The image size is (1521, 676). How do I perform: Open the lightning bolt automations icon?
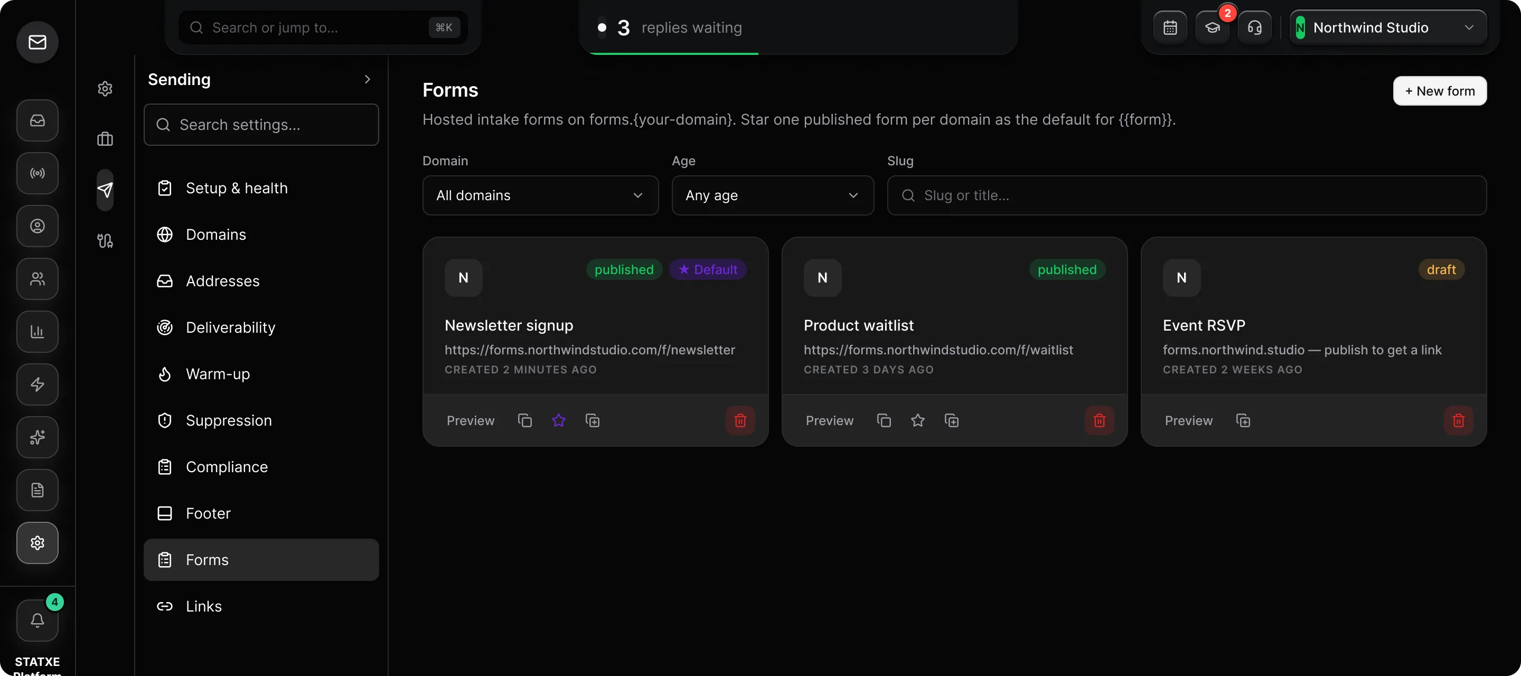(37, 384)
